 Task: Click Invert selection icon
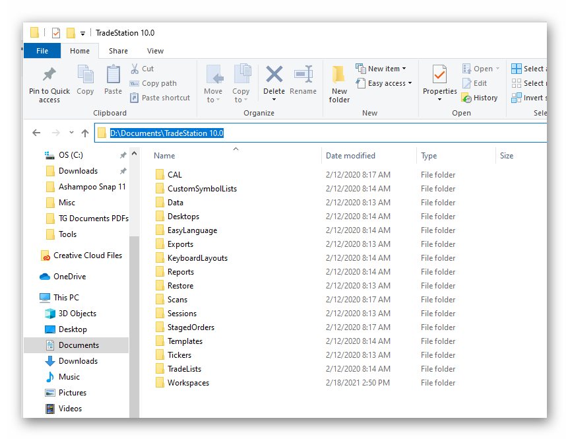coord(516,98)
